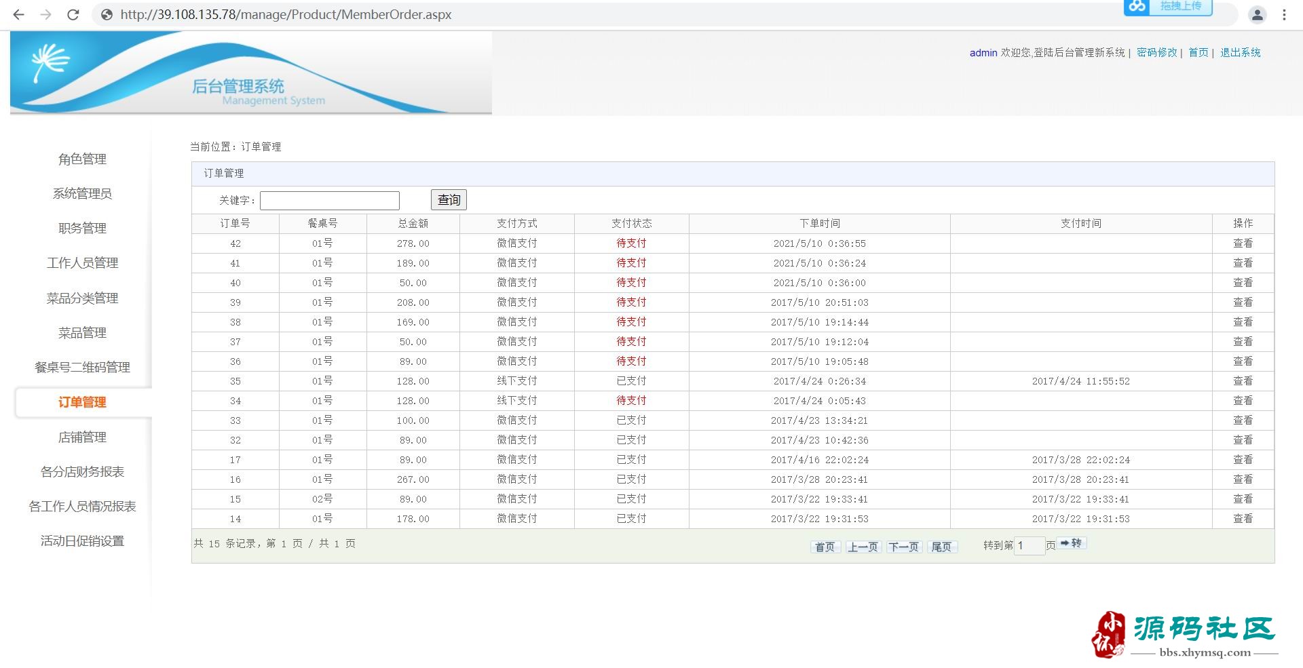View order 38 via 查看

[x=1243, y=321]
